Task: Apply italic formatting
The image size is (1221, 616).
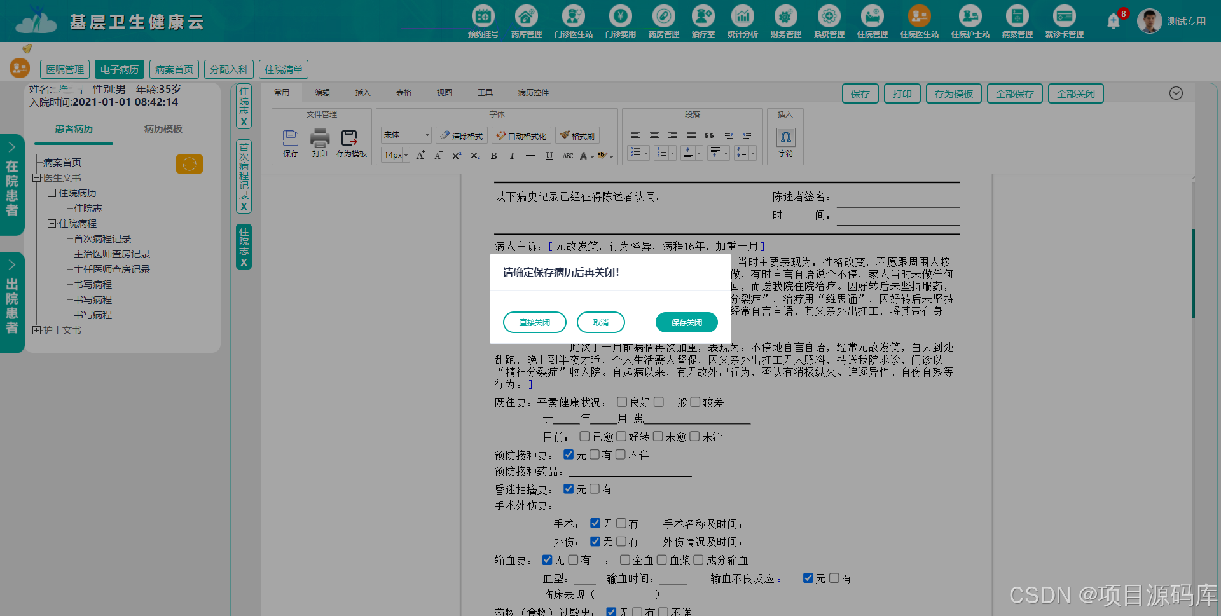Action: [x=512, y=156]
